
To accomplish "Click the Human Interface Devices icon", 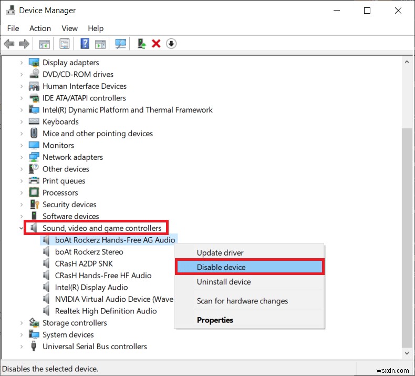I will coord(34,86).
